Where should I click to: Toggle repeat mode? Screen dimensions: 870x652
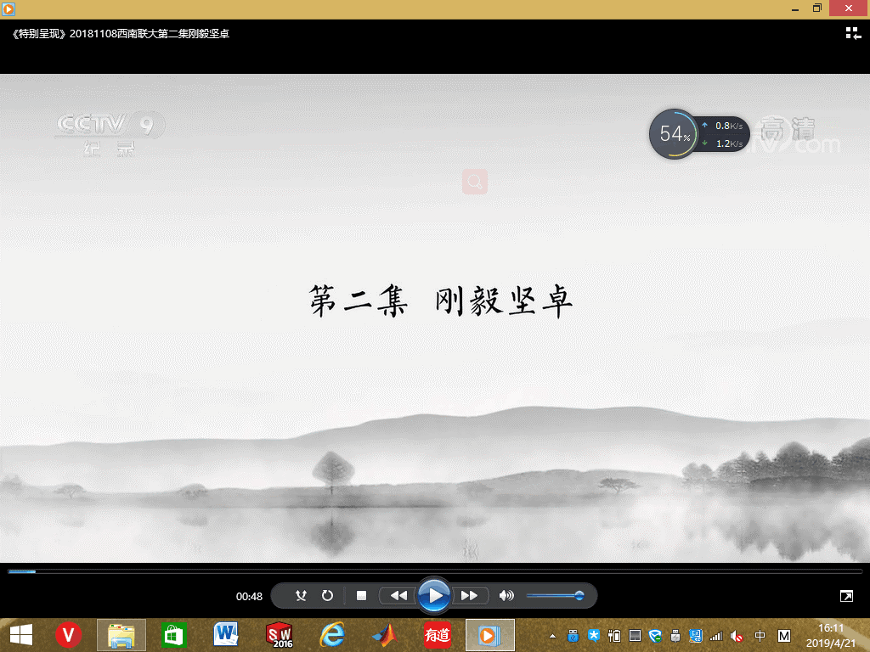(x=327, y=596)
